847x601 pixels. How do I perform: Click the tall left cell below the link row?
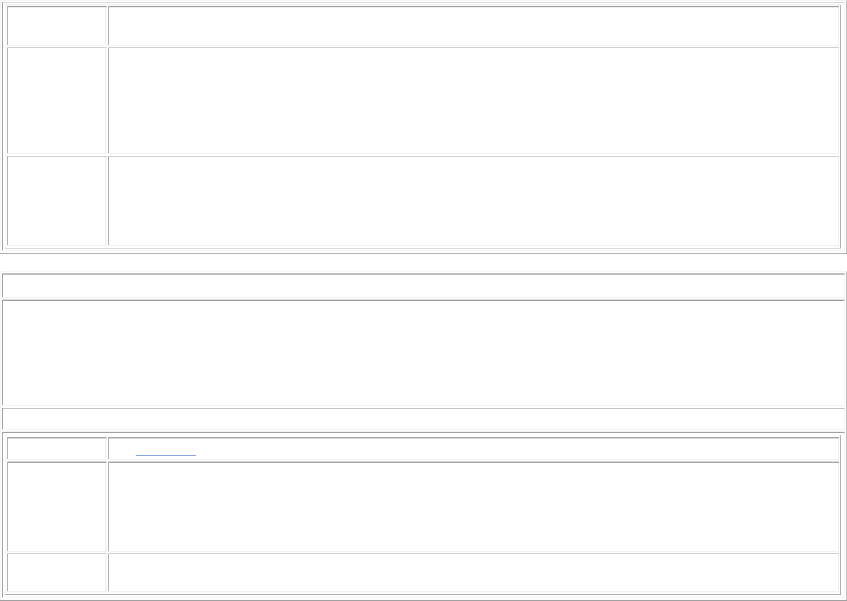click(57, 507)
